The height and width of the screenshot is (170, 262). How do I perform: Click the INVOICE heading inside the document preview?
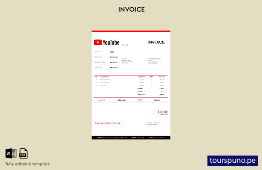click(156, 42)
